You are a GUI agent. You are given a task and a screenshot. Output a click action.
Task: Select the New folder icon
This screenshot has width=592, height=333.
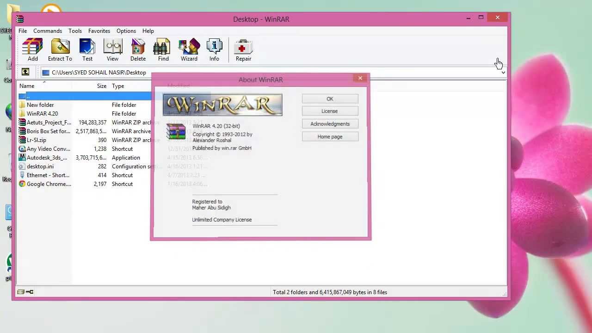pos(22,105)
